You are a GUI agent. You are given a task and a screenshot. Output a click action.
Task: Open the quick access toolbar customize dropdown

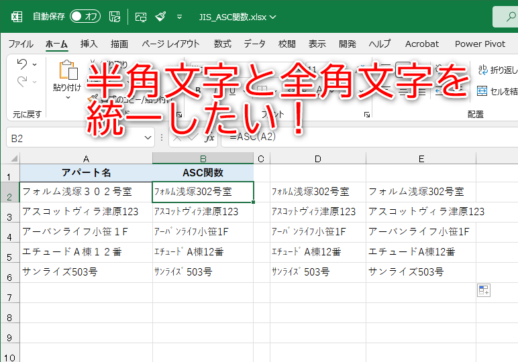[179, 17]
